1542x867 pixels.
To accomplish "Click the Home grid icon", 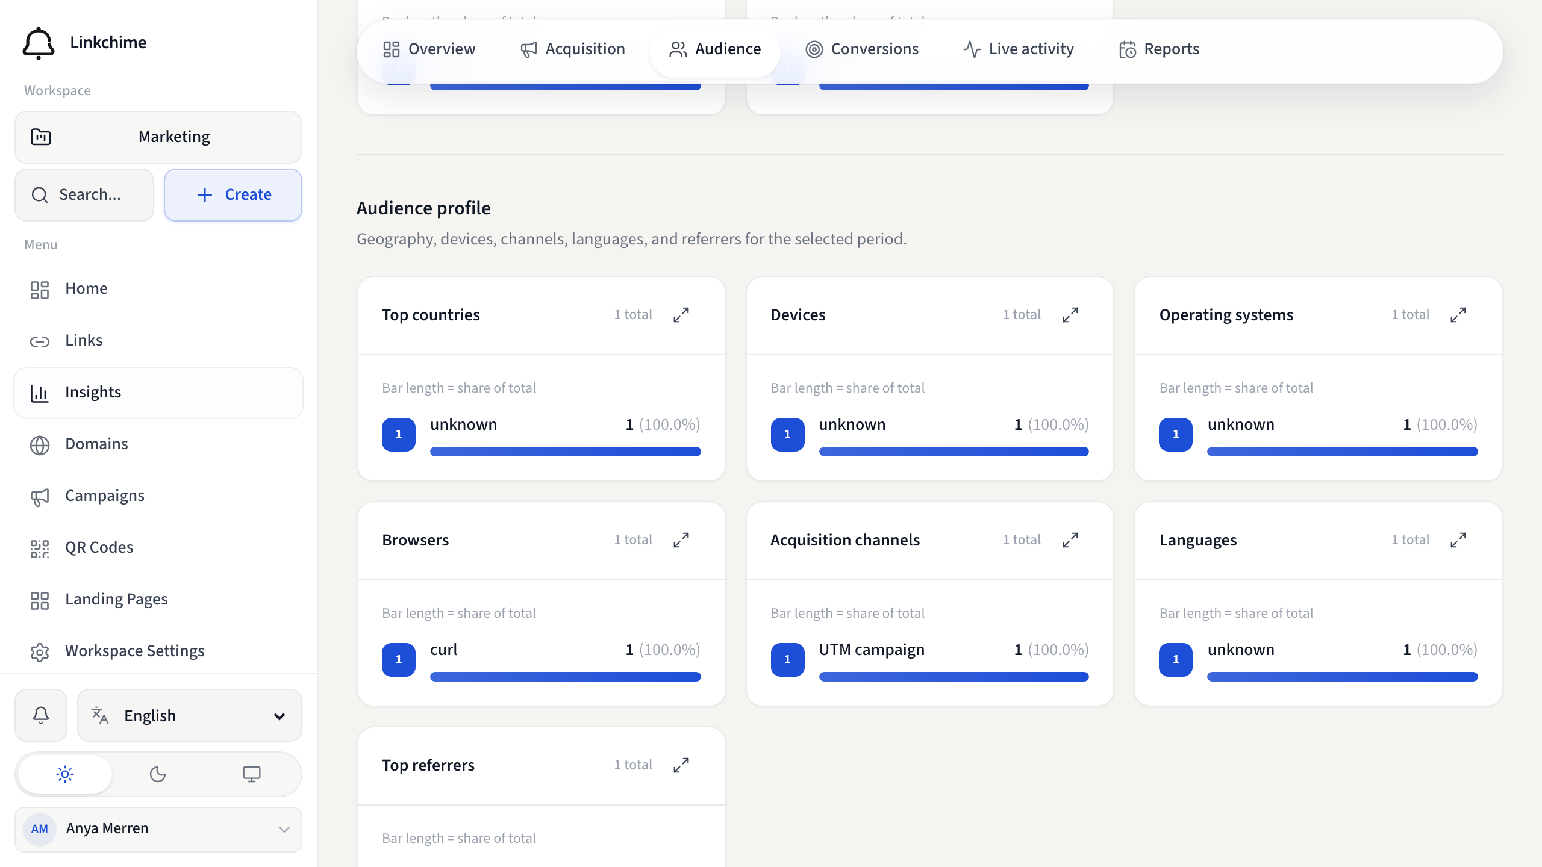I will (40, 290).
